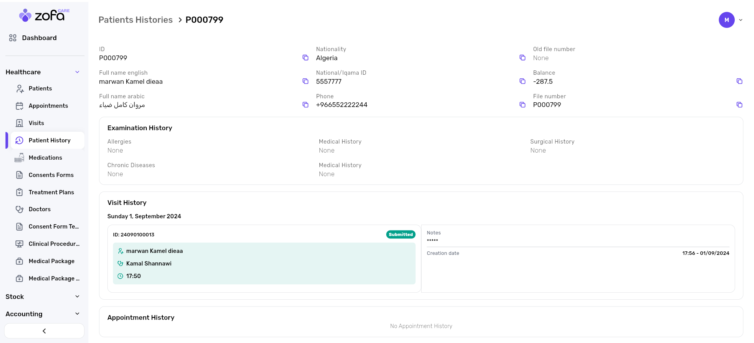Collapse the Healthcare sidebar section

tap(77, 72)
